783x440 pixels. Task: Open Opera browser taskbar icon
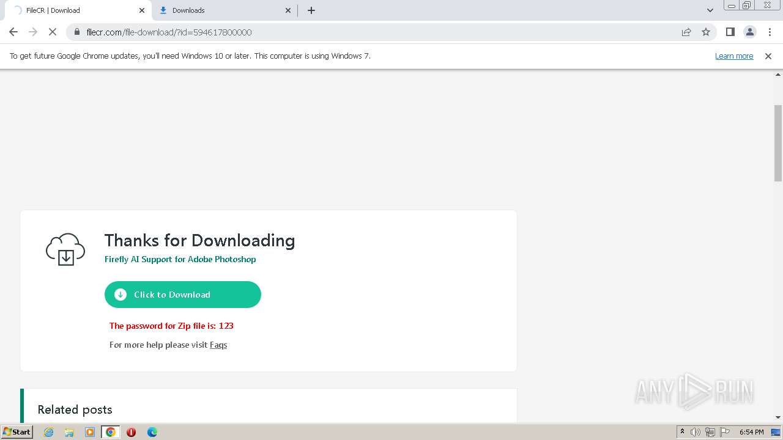click(x=131, y=432)
